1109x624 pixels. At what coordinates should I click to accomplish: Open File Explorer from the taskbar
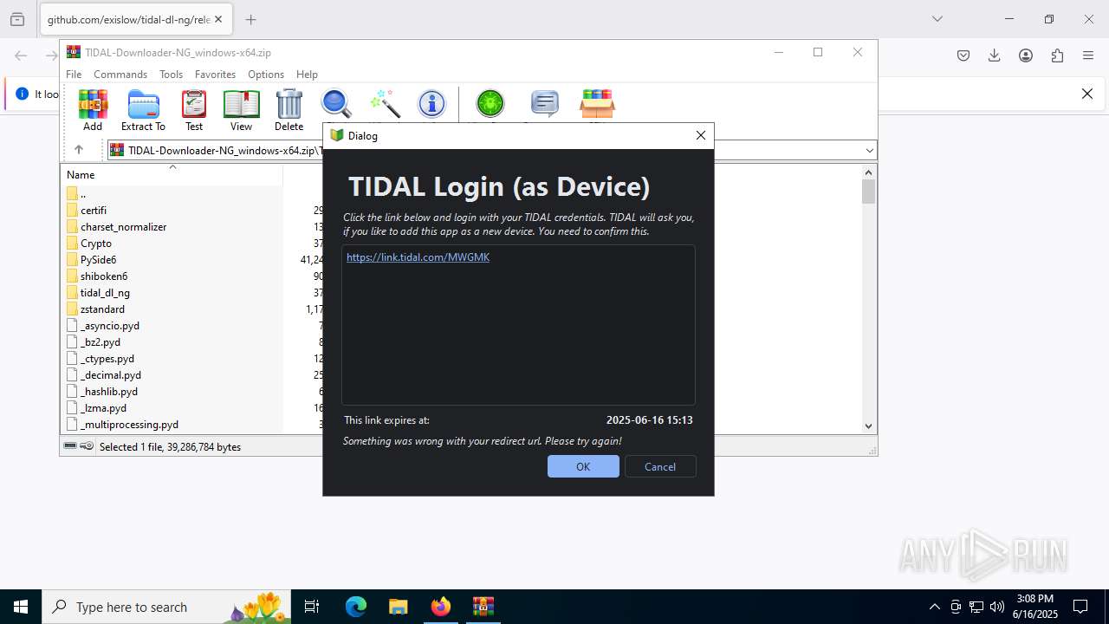tap(398, 607)
